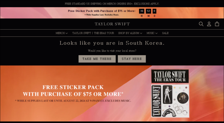Expand the Merch dropdown chevron

(67, 33)
